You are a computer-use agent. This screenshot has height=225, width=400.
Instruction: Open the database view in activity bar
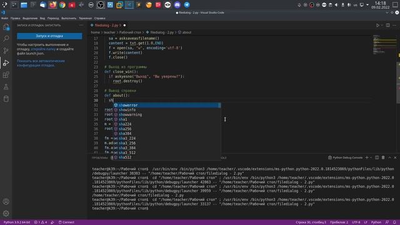(x=6, y=99)
